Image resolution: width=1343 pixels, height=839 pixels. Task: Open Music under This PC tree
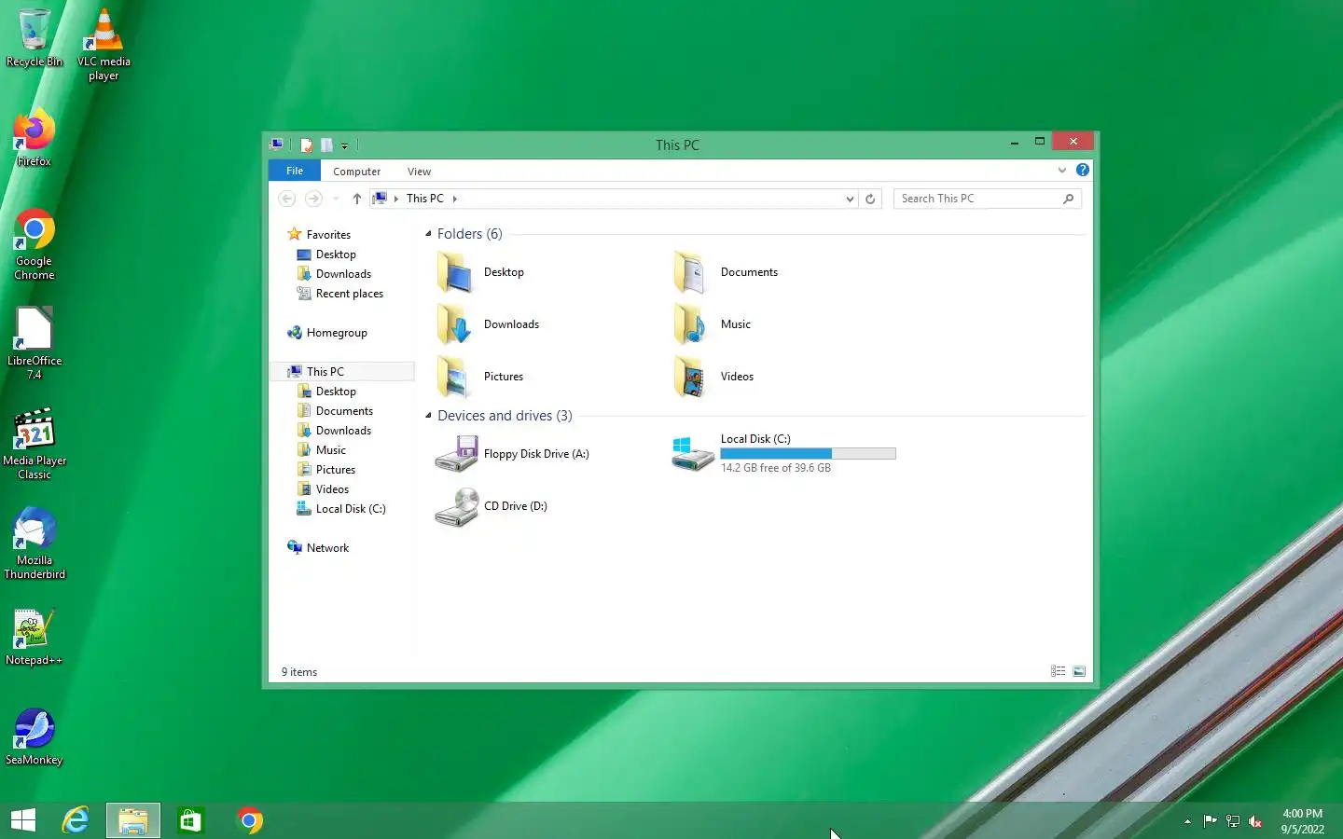click(322, 450)
